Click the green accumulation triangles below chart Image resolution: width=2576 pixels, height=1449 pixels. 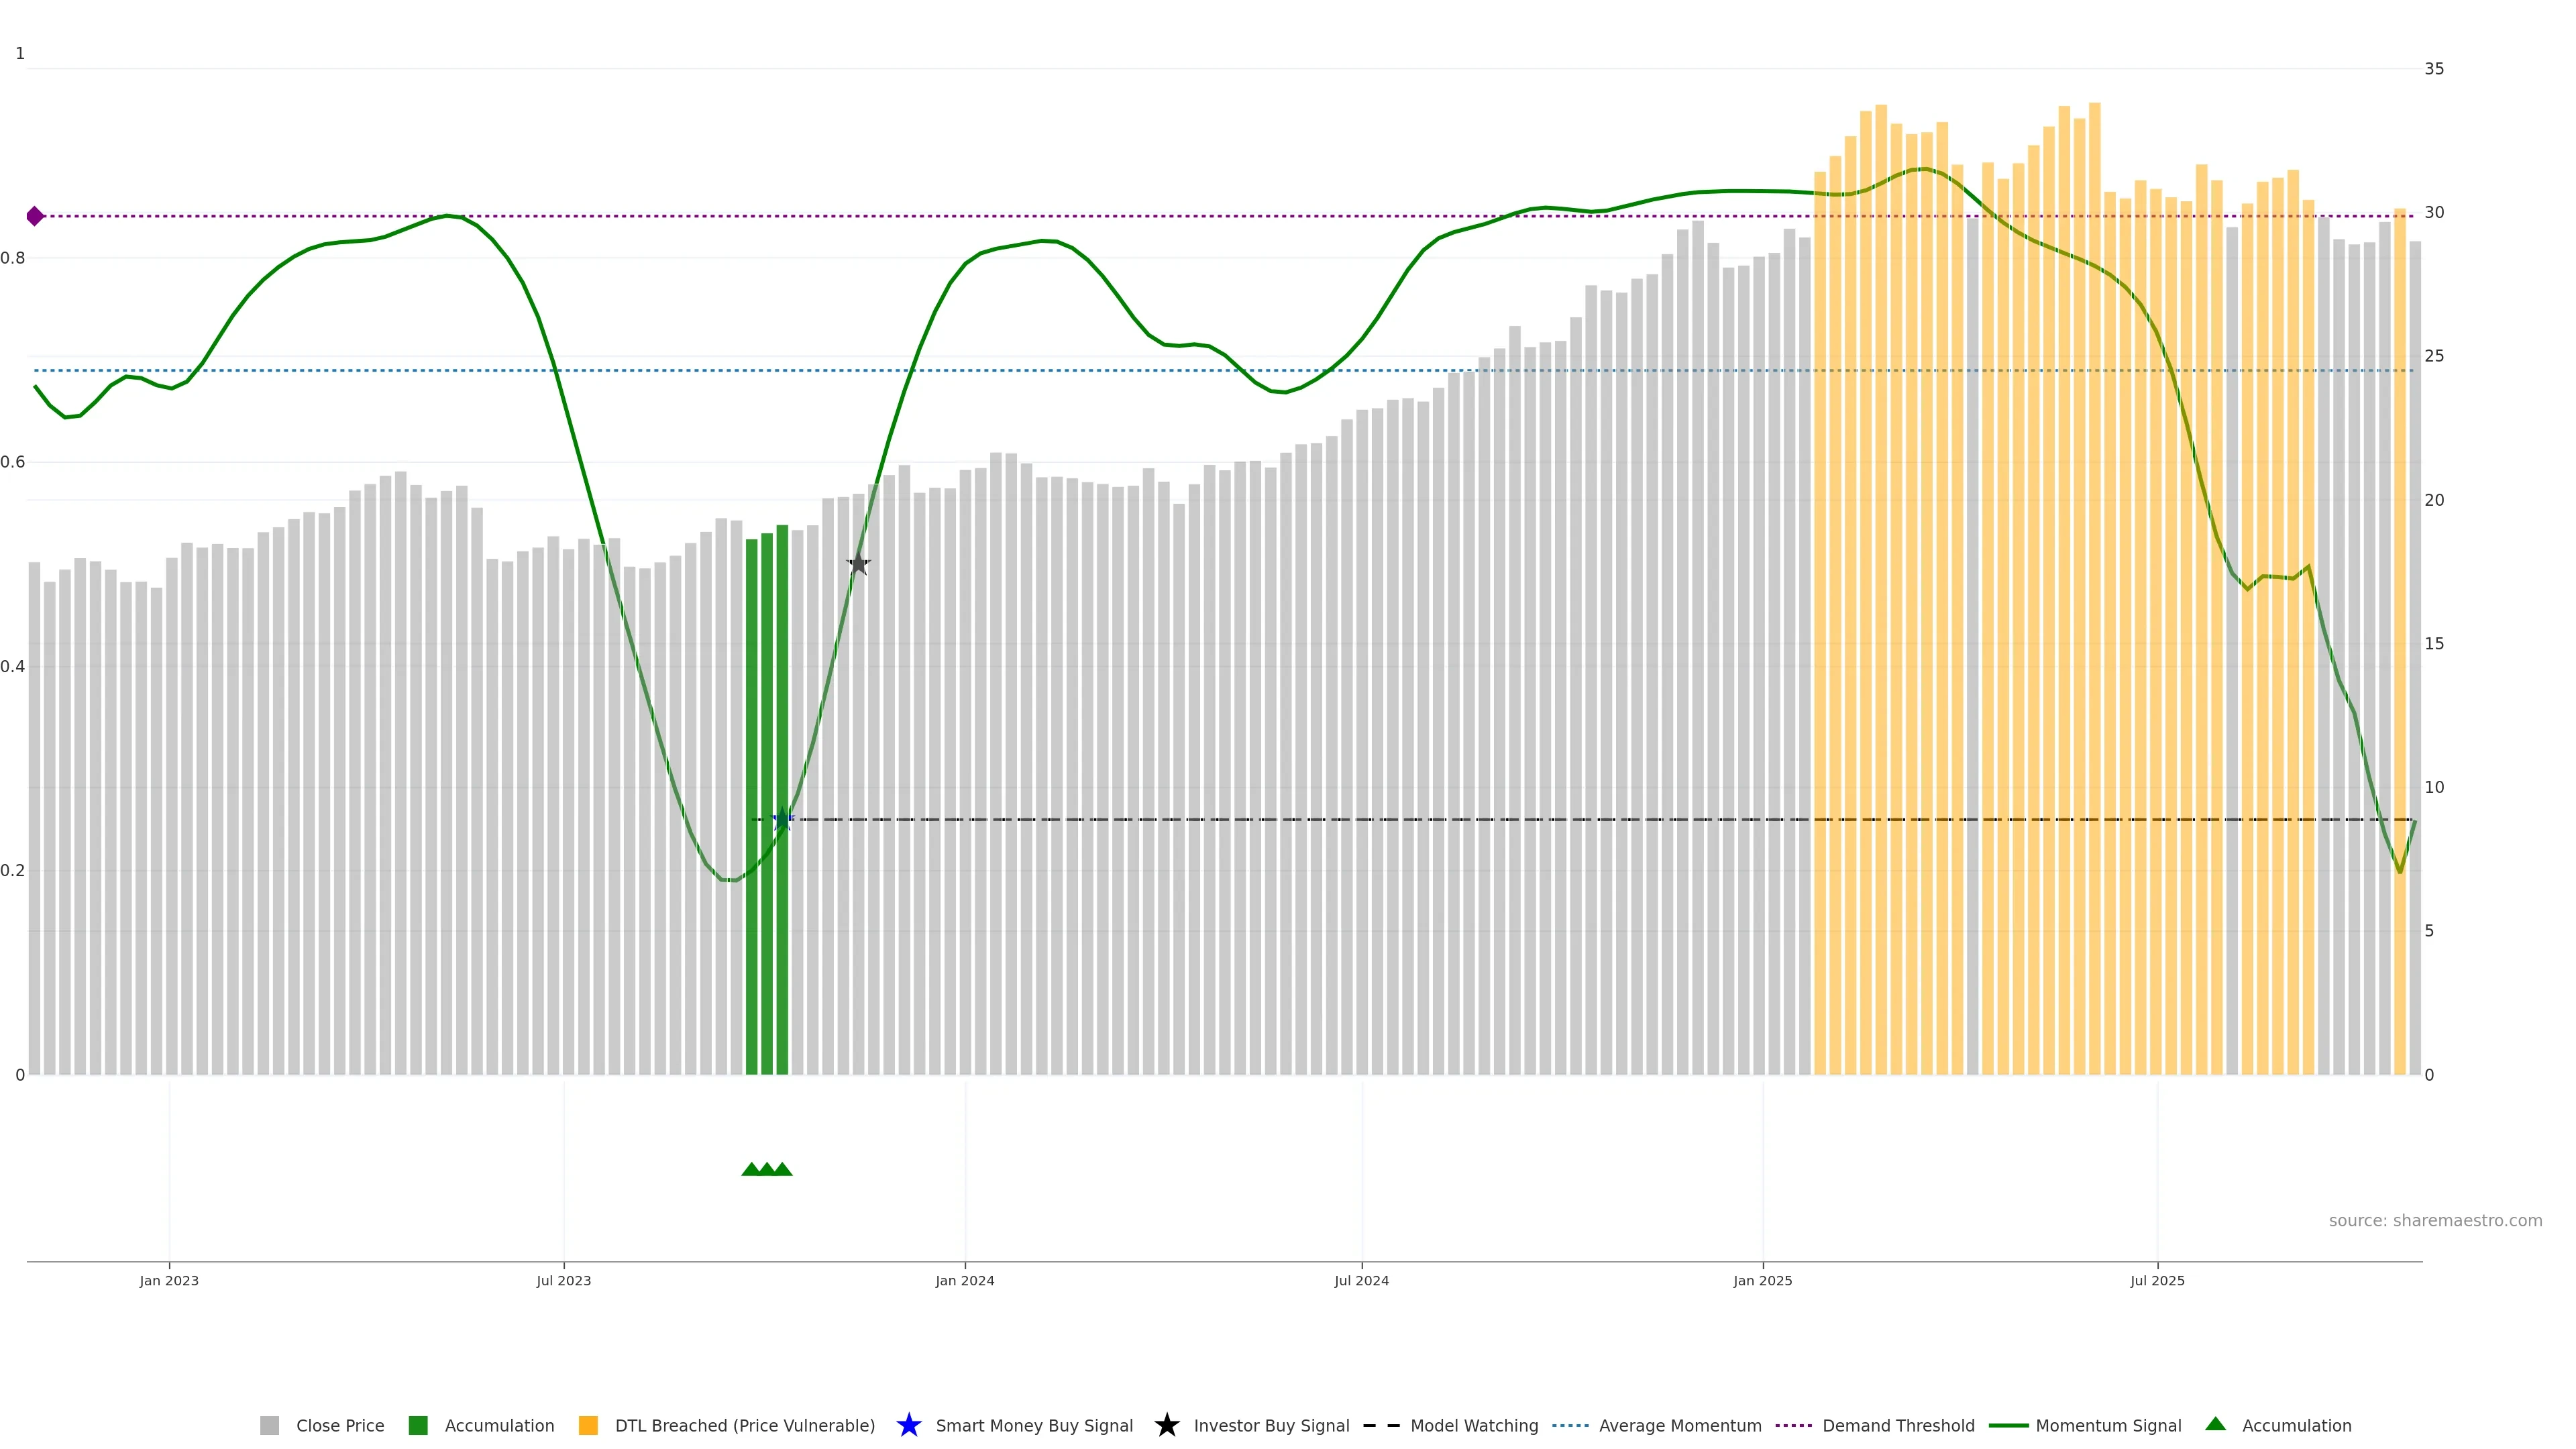(x=767, y=1169)
